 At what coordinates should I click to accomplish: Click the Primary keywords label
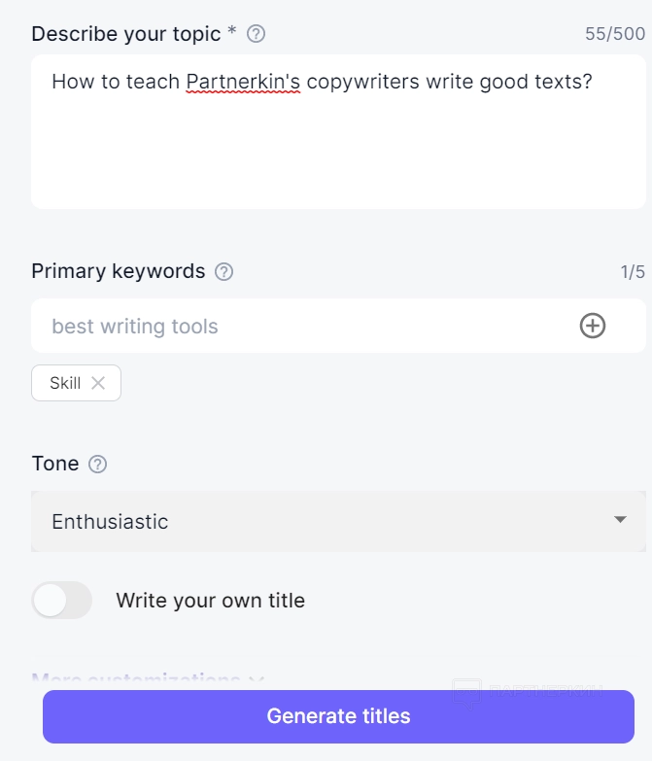pyautogui.click(x=118, y=271)
